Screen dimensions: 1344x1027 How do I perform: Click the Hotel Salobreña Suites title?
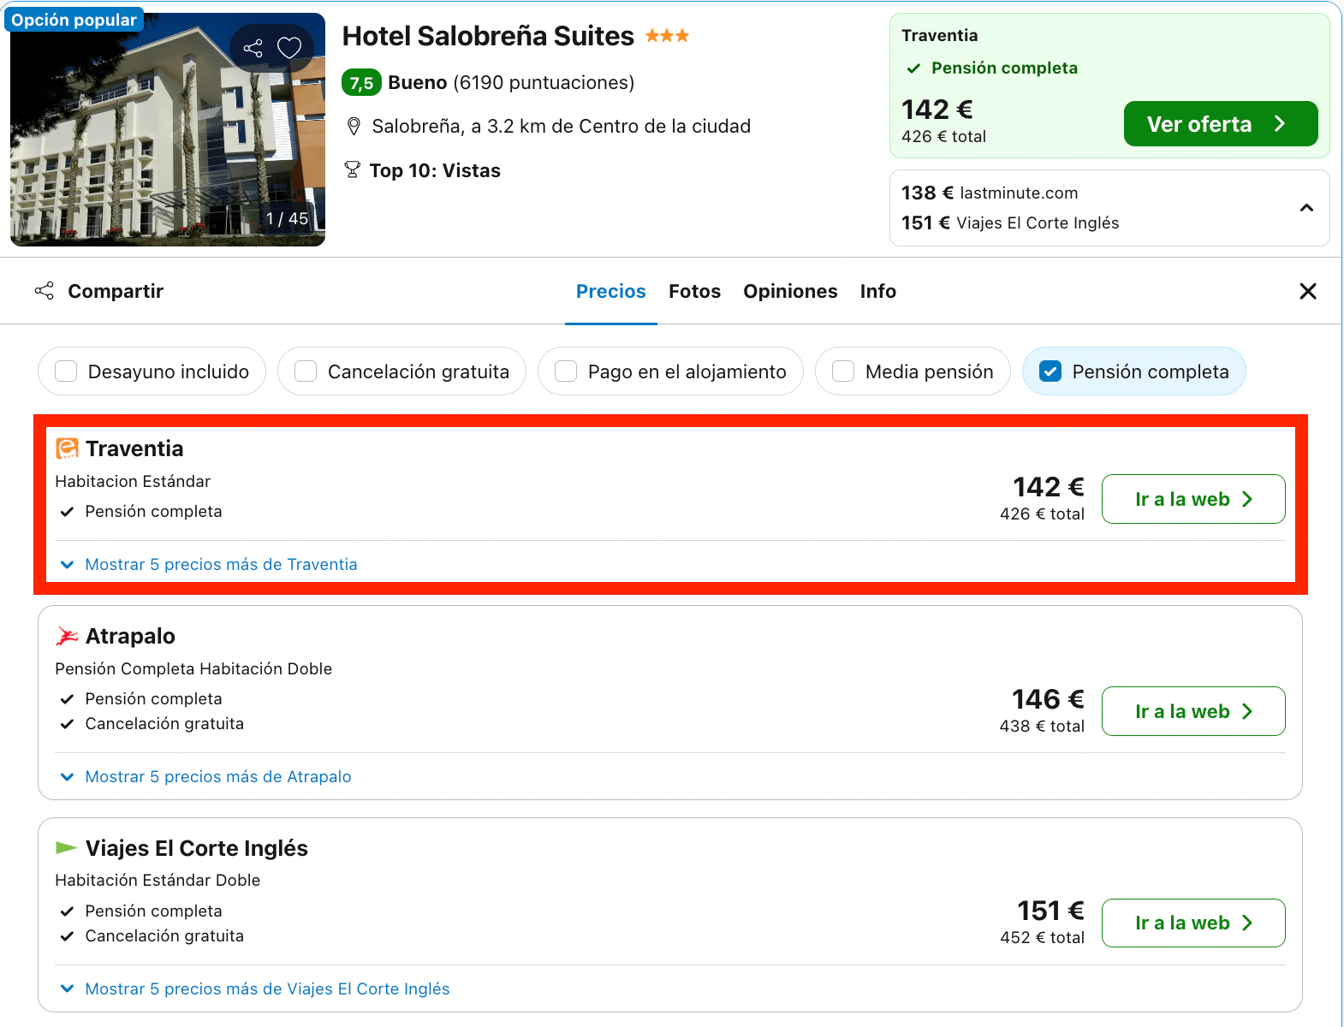pyautogui.click(x=488, y=36)
